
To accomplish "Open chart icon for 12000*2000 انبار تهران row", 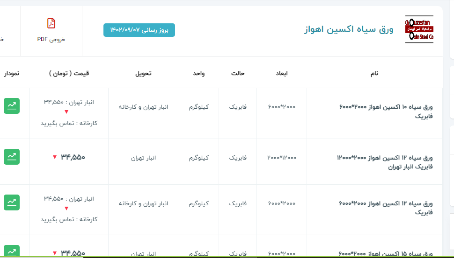I will point(12,157).
